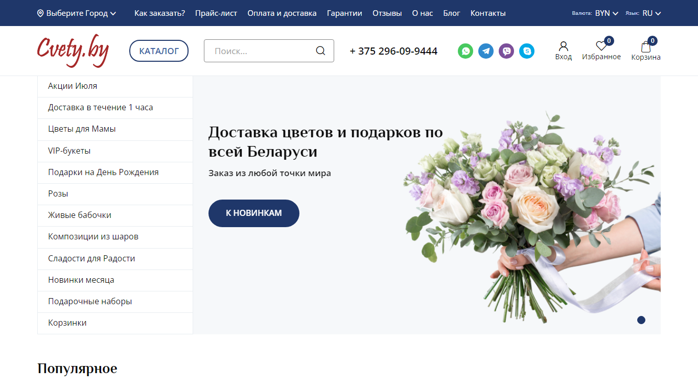Open Прайс-лист in top menu
This screenshot has width=698, height=392.
point(216,13)
